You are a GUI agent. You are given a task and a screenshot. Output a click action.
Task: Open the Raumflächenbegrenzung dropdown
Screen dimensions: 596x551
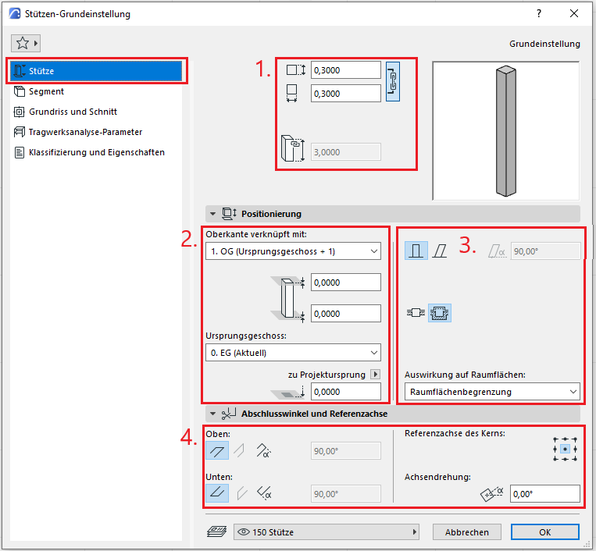[492, 392]
